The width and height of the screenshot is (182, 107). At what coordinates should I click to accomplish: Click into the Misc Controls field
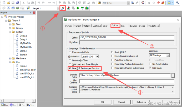point(127,81)
